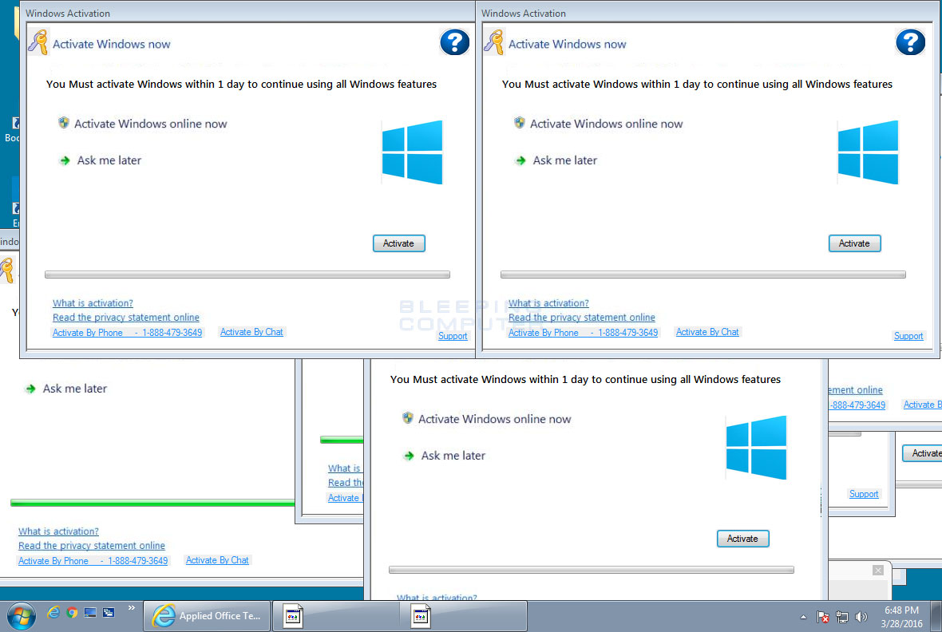Viewport: 942px width, 632px height.
Task: Open Action Center flag in system tray
Action: pyautogui.click(x=823, y=617)
